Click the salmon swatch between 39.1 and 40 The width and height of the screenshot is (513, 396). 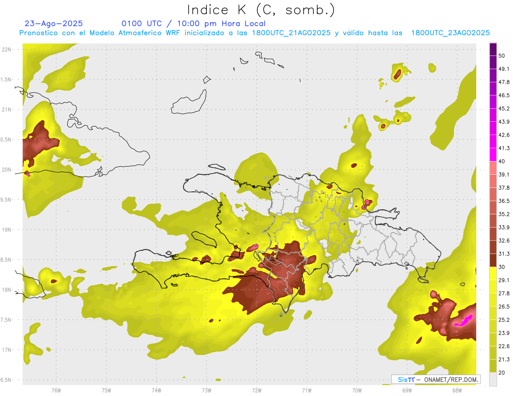click(x=493, y=168)
